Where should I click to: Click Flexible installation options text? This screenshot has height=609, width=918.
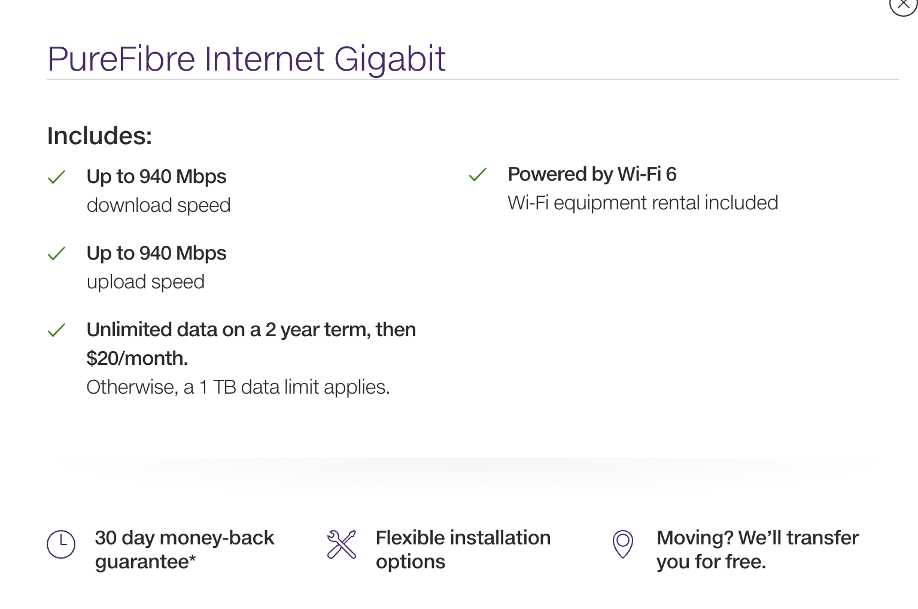coord(463,550)
